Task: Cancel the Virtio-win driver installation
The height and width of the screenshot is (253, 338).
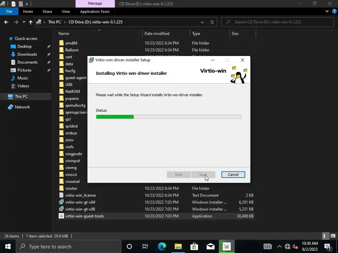Action: pyautogui.click(x=233, y=175)
